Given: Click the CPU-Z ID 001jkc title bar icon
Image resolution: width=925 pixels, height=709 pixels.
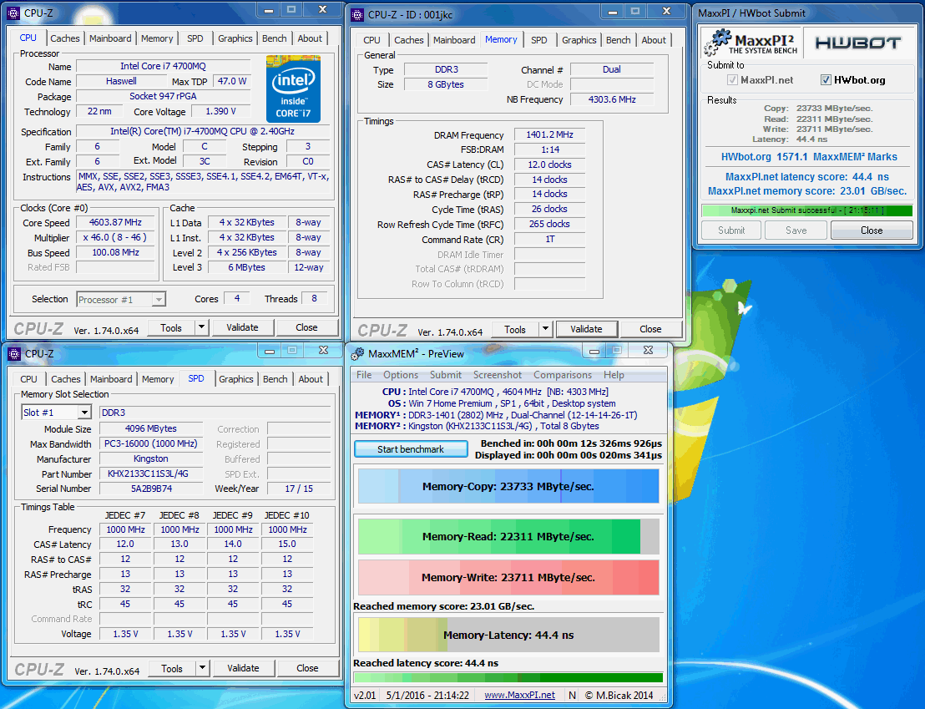Looking at the screenshot, I should point(357,15).
